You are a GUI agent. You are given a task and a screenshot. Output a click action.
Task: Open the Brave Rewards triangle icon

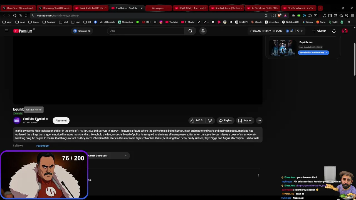[285, 16]
